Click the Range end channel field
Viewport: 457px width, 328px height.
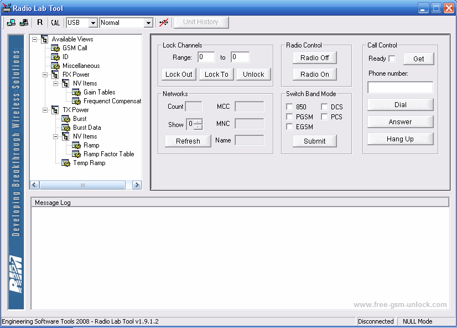pyautogui.click(x=240, y=57)
